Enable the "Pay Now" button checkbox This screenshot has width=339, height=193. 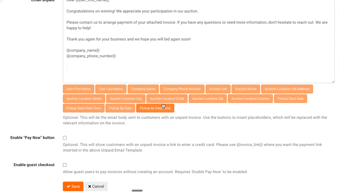(65, 138)
